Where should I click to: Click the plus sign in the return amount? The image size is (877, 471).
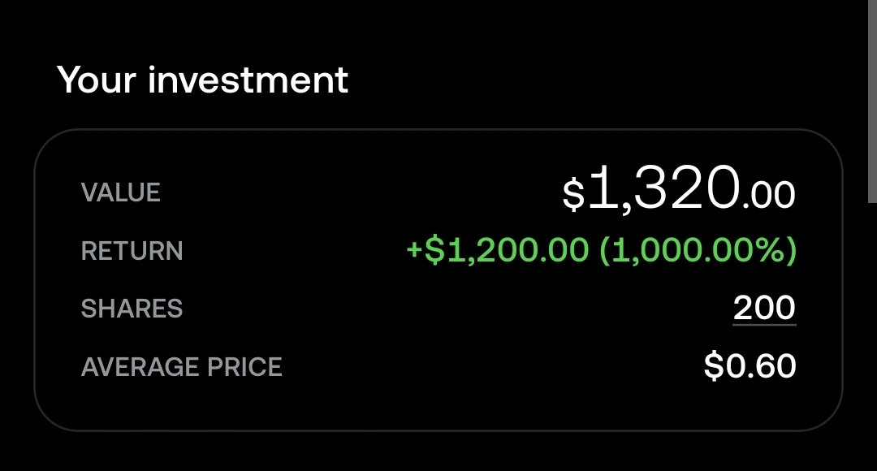[414, 250]
